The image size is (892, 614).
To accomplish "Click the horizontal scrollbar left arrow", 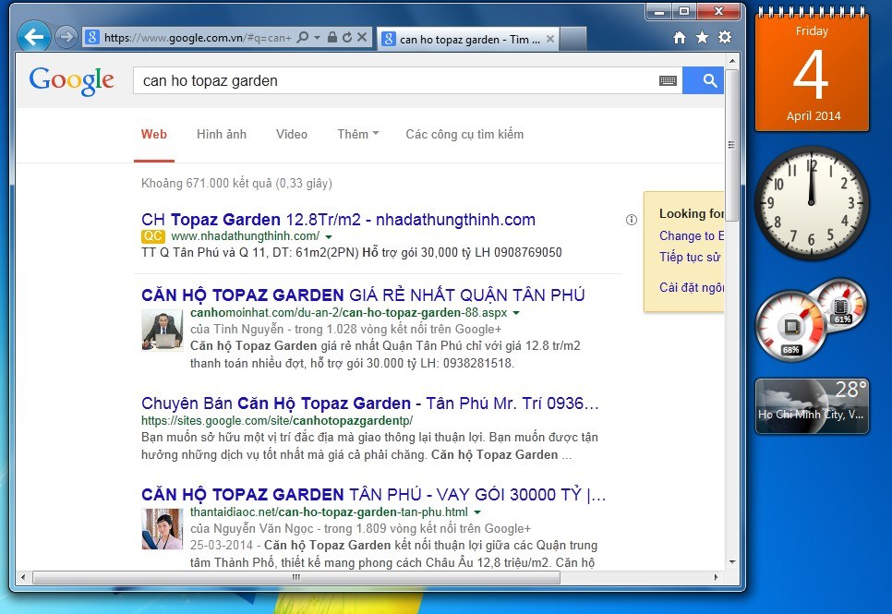I will [x=23, y=578].
